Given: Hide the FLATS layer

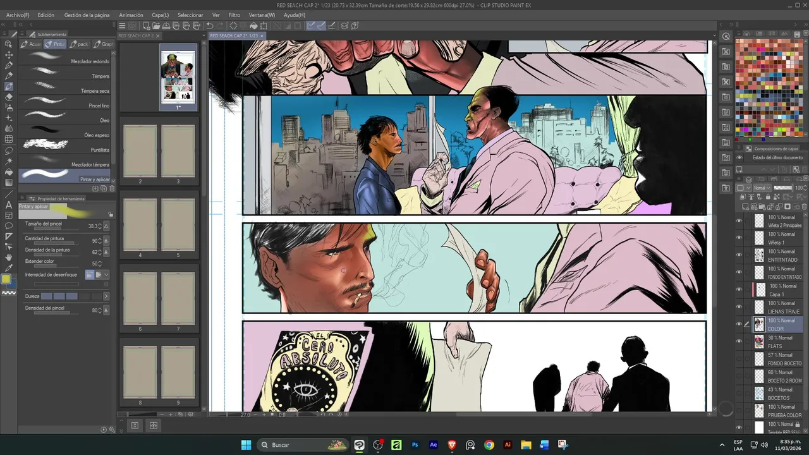Looking at the screenshot, I should tap(739, 342).
